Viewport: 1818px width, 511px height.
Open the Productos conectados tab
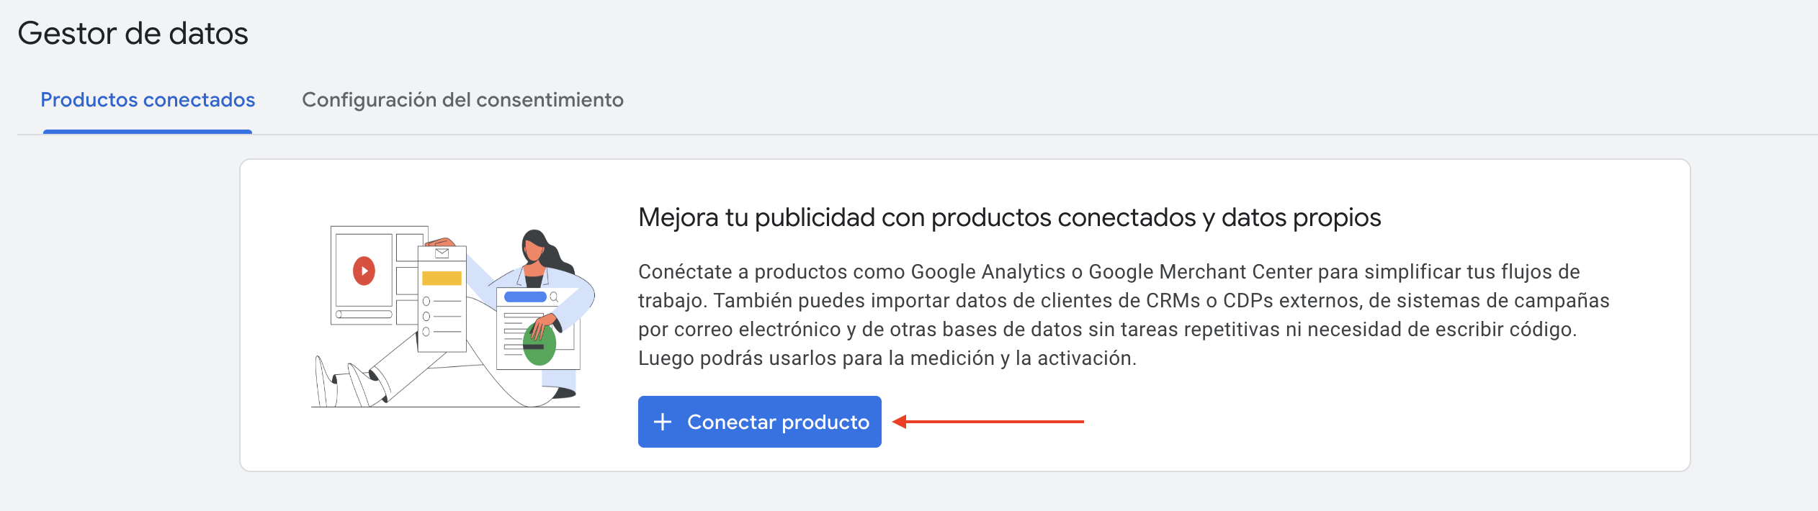click(148, 99)
